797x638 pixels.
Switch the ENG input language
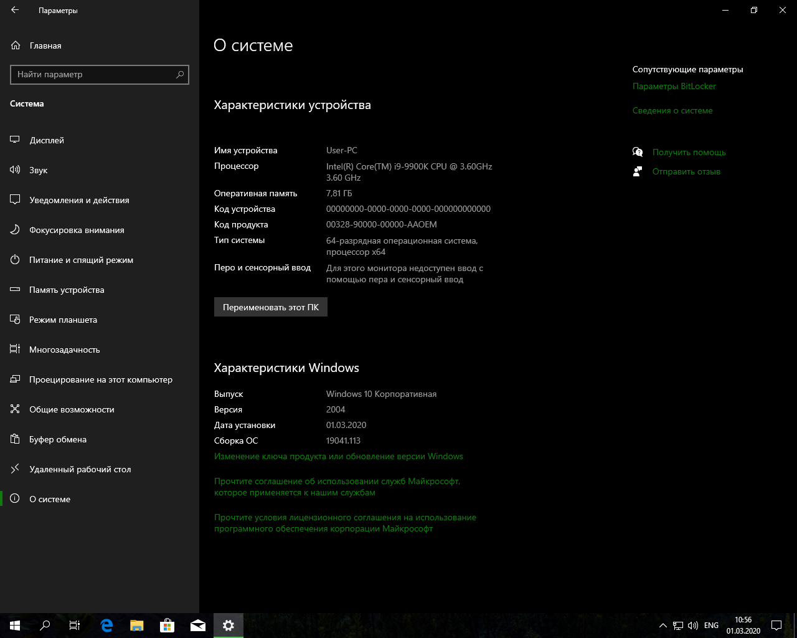[x=711, y=626]
